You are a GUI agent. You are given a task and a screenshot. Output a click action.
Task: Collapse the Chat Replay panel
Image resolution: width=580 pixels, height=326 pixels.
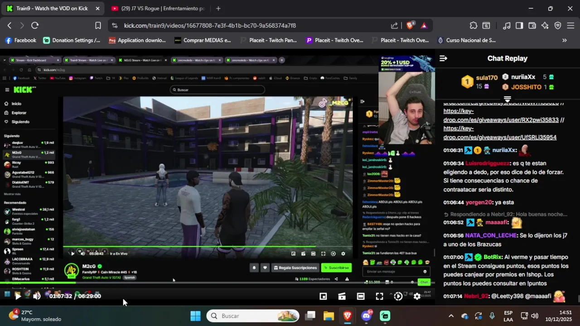tap(443, 58)
